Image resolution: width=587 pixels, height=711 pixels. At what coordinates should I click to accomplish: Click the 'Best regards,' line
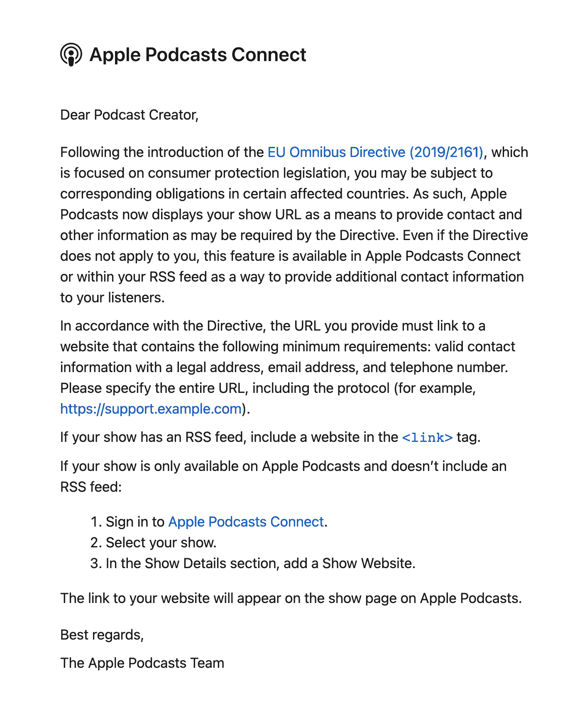pyautogui.click(x=102, y=635)
